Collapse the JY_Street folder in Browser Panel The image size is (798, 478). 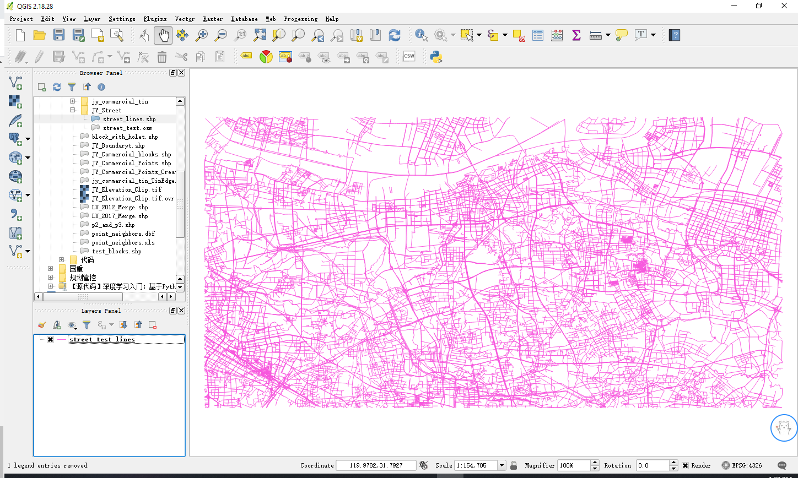click(x=72, y=110)
